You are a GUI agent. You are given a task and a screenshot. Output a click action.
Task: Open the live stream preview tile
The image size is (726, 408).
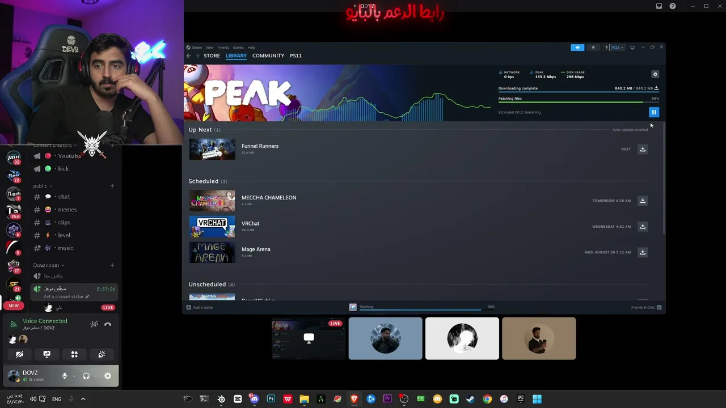click(309, 338)
